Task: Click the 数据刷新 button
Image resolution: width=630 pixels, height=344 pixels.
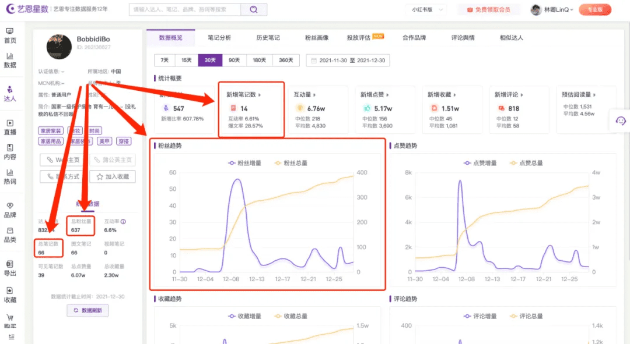Action: pyautogui.click(x=87, y=310)
